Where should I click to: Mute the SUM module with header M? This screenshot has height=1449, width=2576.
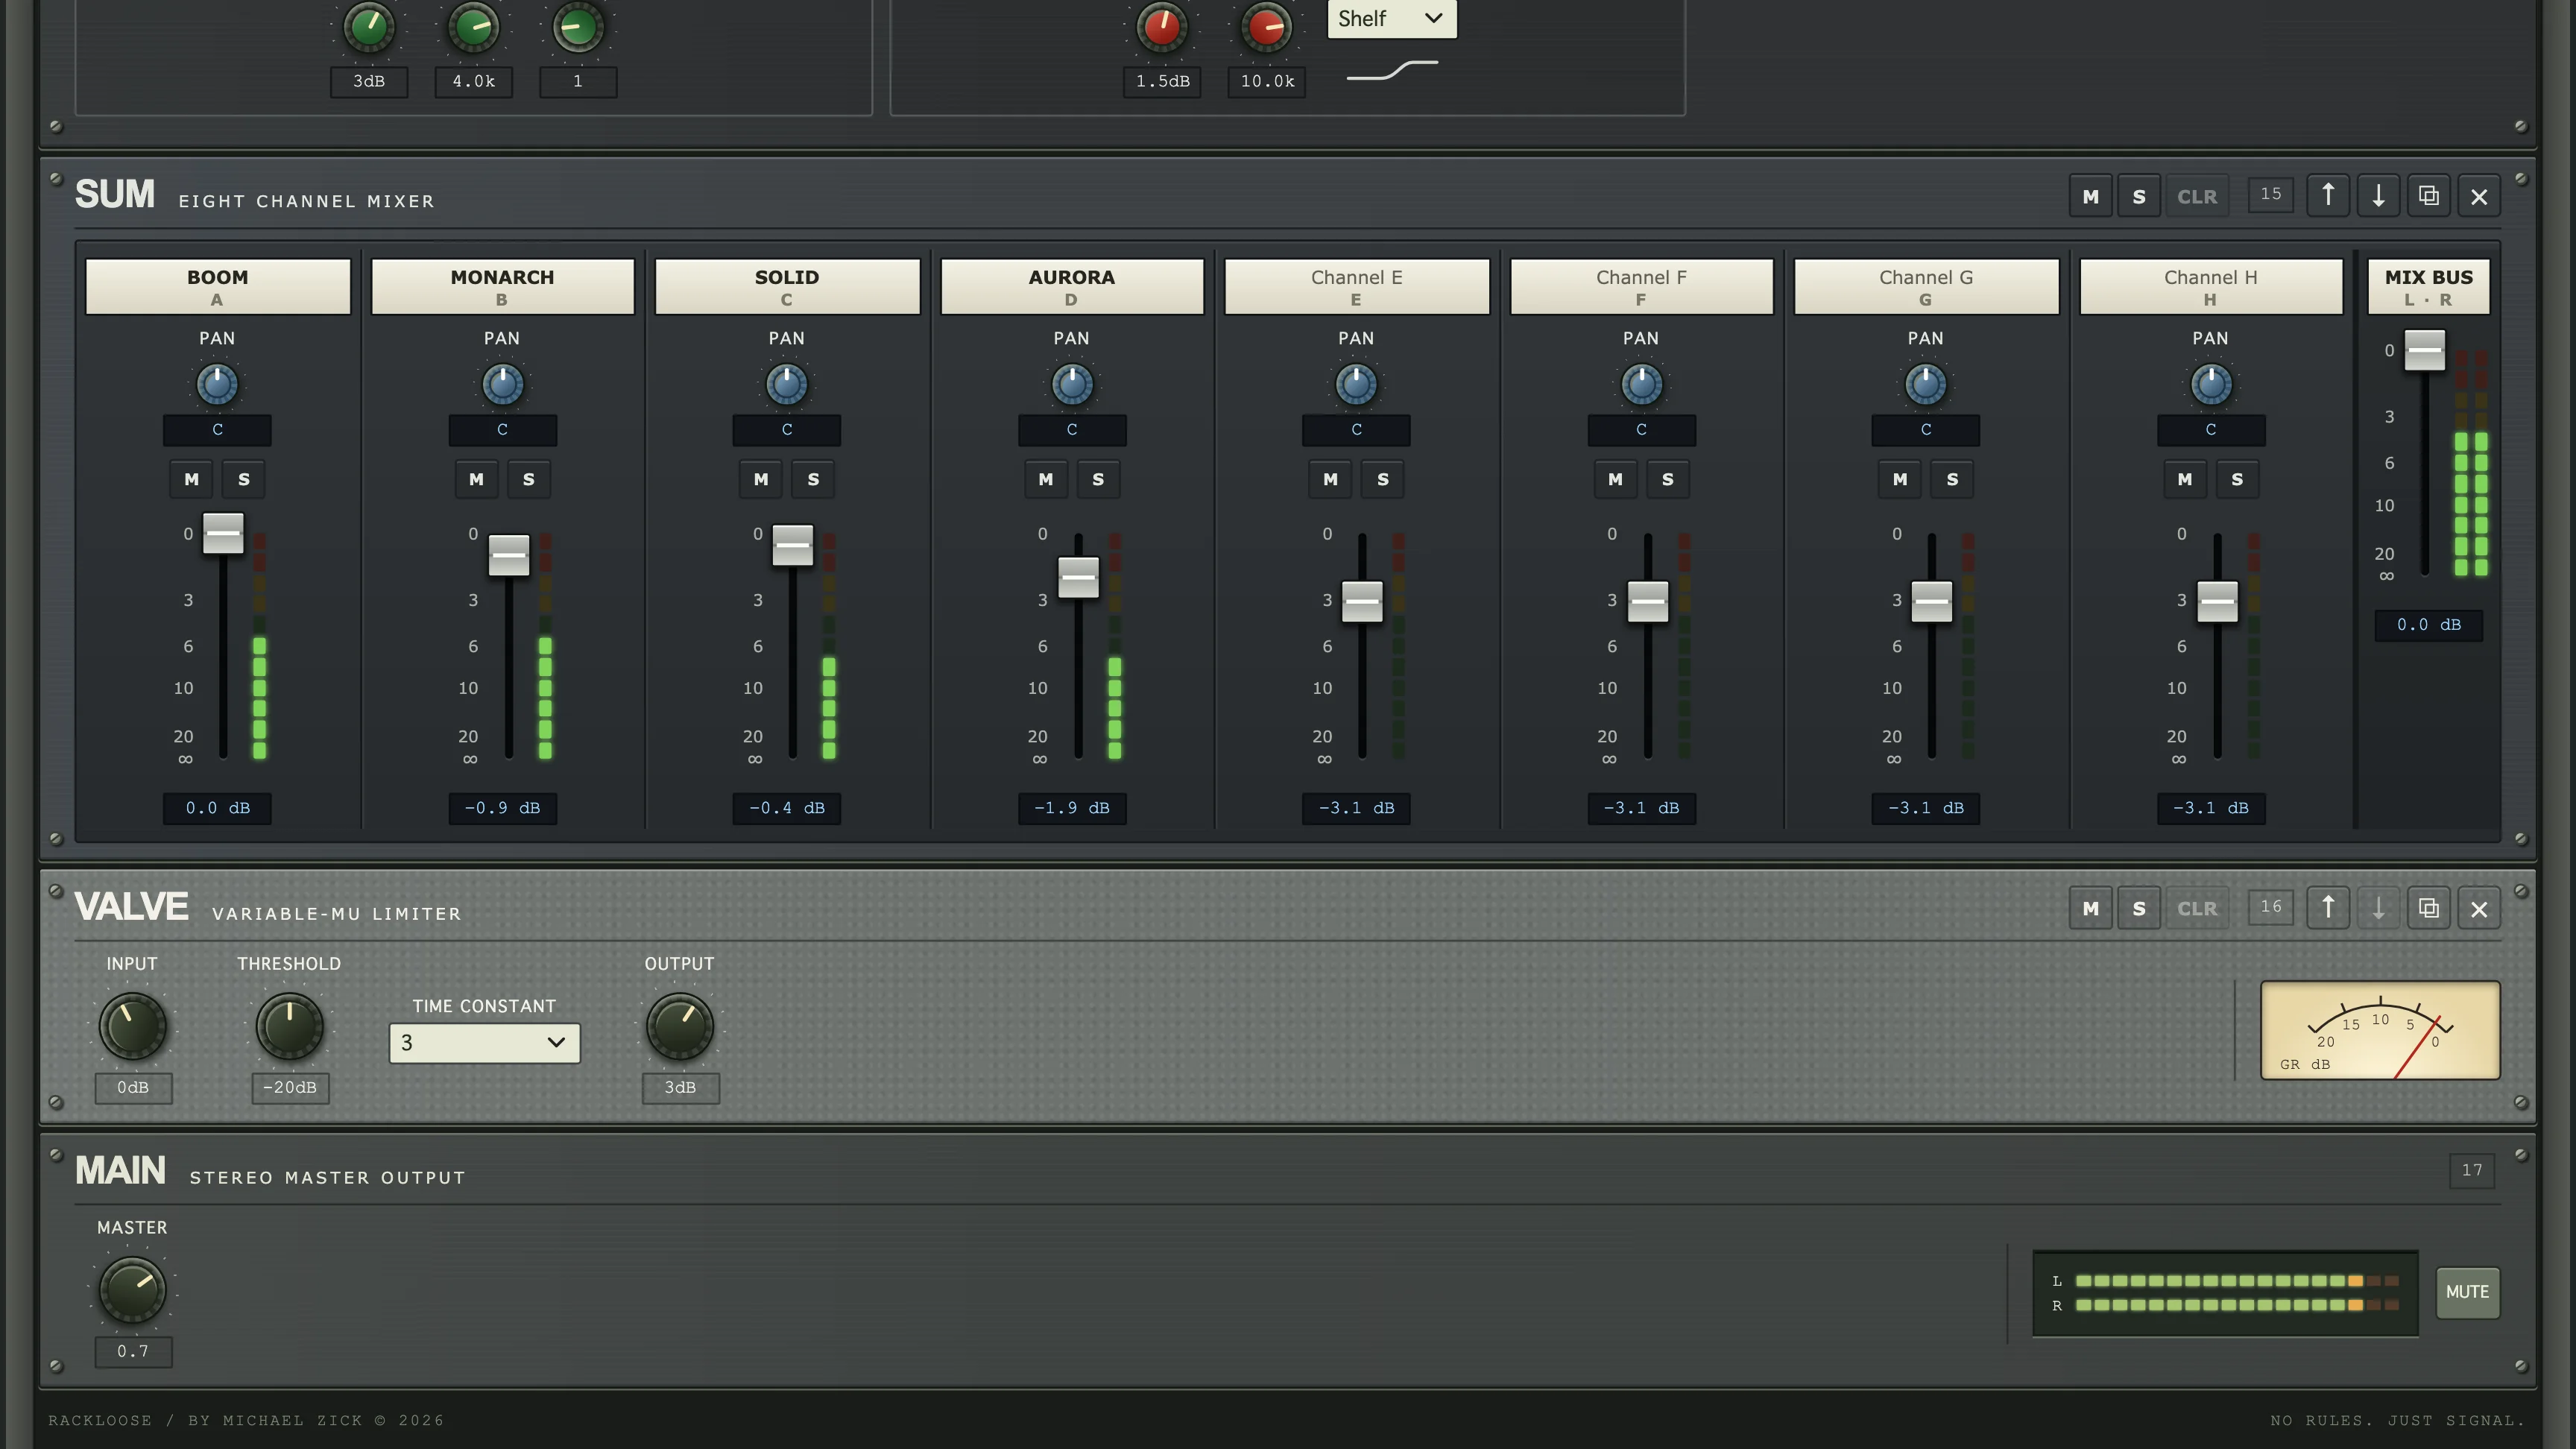pyautogui.click(x=2090, y=196)
